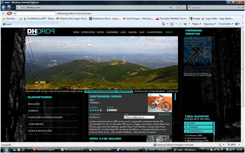This screenshot has height=153, width=245.
Task: Open the Segurança menu
Action: pyautogui.click(x=210, y=24)
